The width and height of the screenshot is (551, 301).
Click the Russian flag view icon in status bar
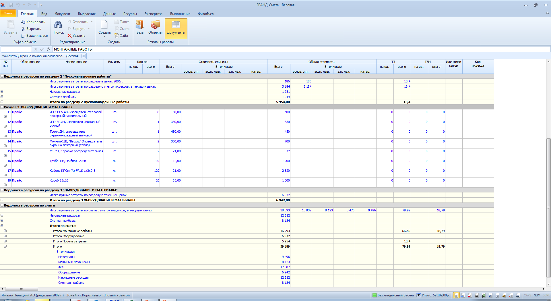coord(469,295)
